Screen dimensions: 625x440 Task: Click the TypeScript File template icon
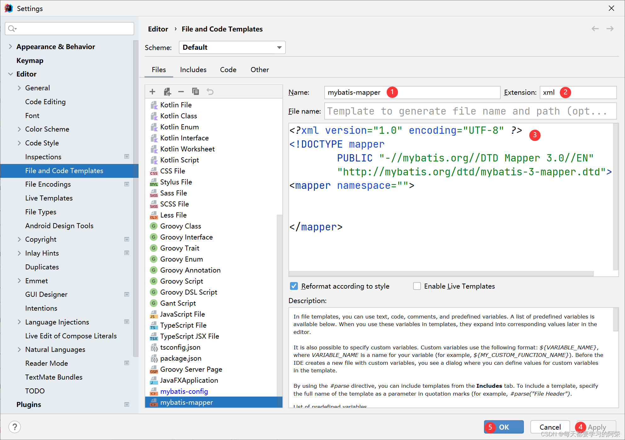click(154, 325)
